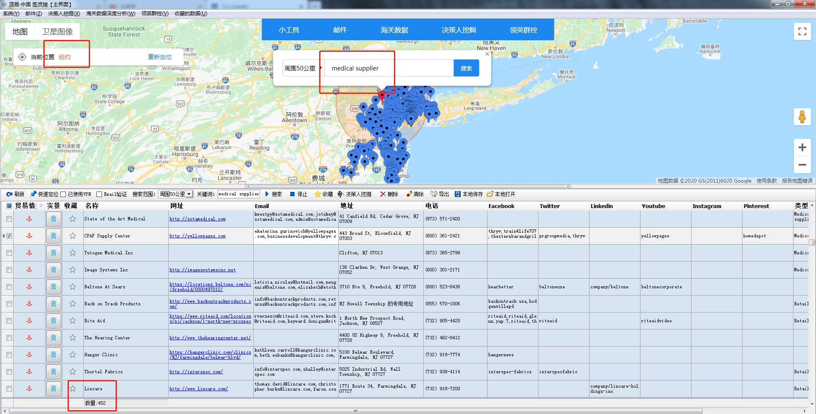
Task: Uncheck the CPAP Supply Center row checkbox
Action: [9, 236]
